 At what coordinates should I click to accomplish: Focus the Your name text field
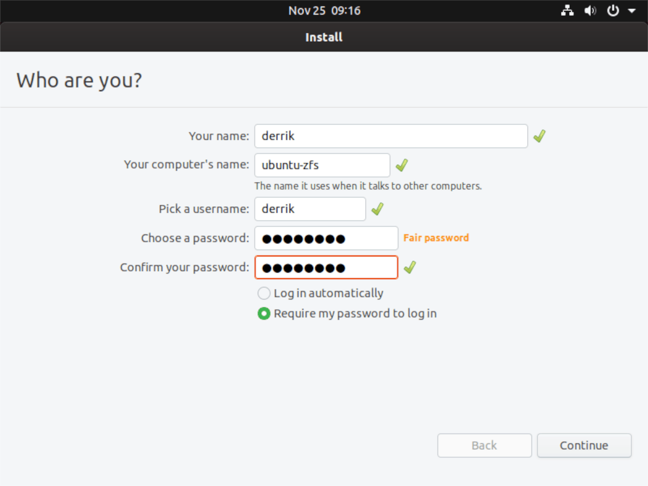coord(390,136)
